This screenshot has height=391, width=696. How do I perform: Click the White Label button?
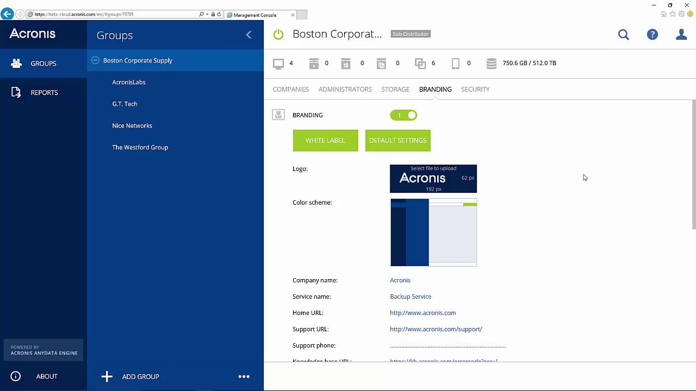tap(325, 140)
